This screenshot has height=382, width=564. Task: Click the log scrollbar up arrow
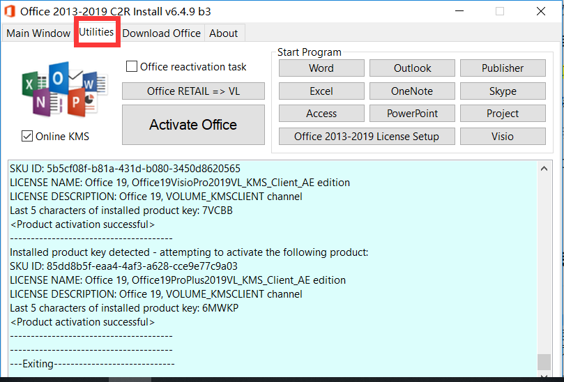pyautogui.click(x=544, y=168)
